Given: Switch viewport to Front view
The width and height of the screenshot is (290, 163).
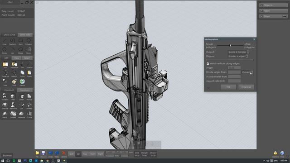Looking at the screenshot, I should (x=93, y=154).
